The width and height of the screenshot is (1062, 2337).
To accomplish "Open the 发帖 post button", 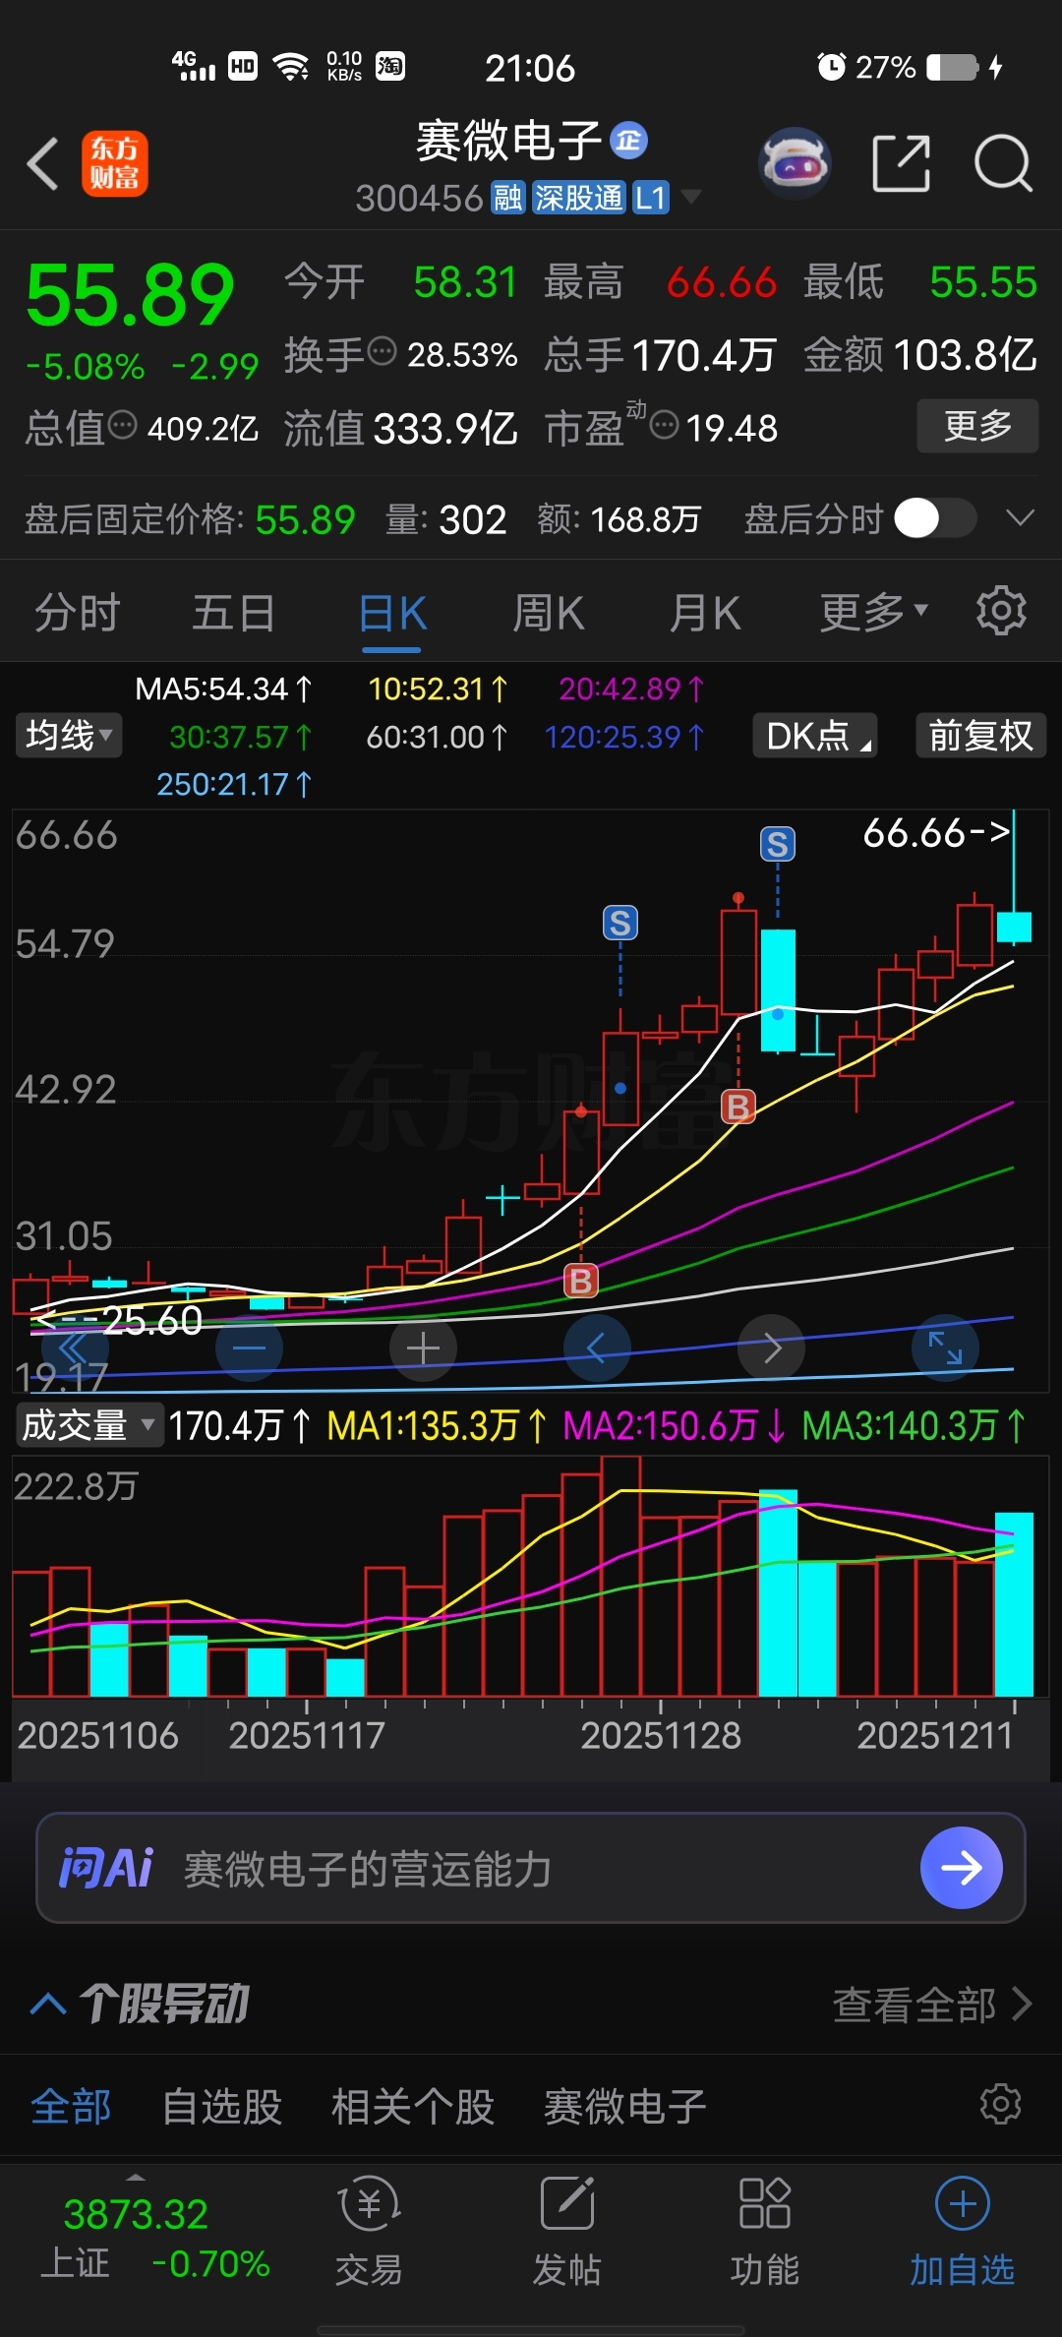I will pyautogui.click(x=566, y=2231).
